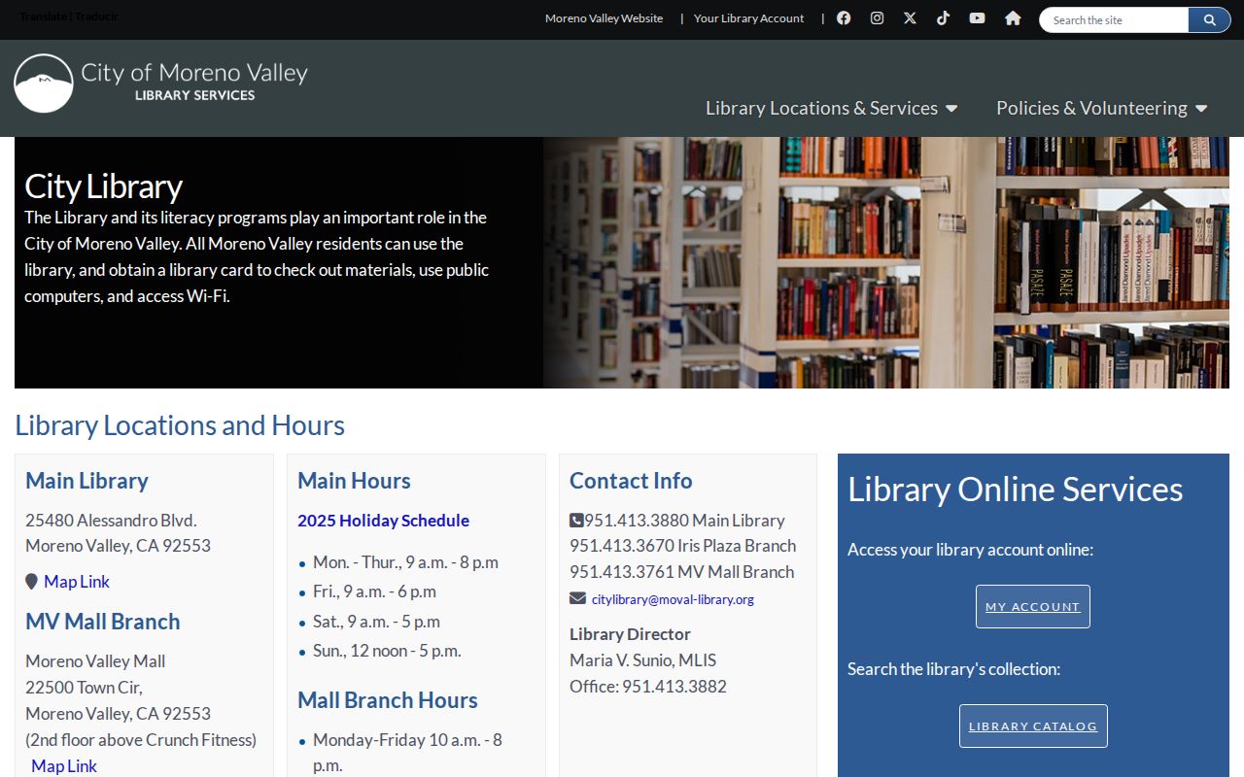Click the MY ACCOUNT button
The height and width of the screenshot is (777, 1244).
[x=1032, y=606]
